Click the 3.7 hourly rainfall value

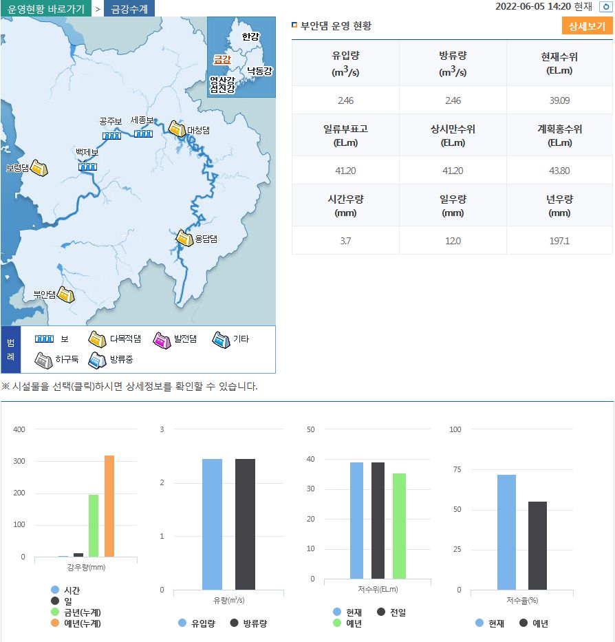tap(345, 241)
